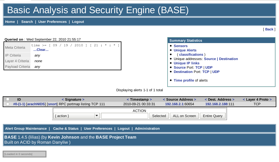
Task: Click the BASE Project Team link
Action: click(116, 137)
